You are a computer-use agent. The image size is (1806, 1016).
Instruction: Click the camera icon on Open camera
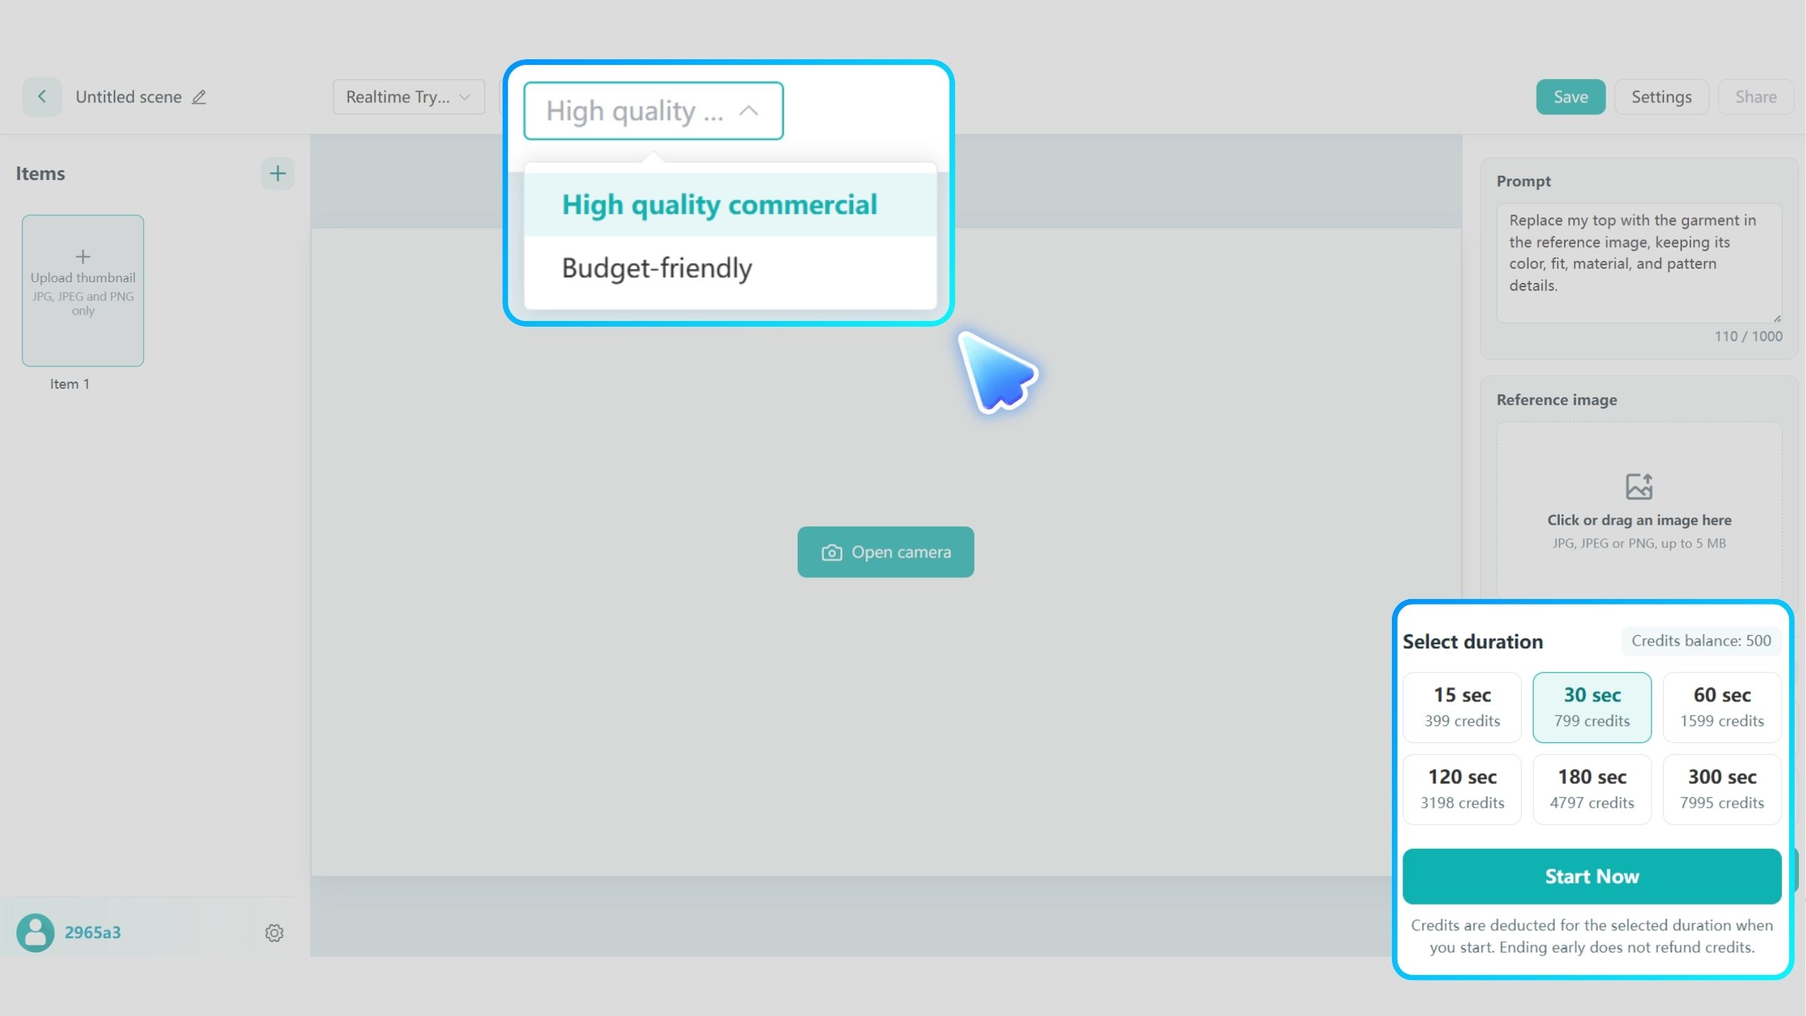832,552
